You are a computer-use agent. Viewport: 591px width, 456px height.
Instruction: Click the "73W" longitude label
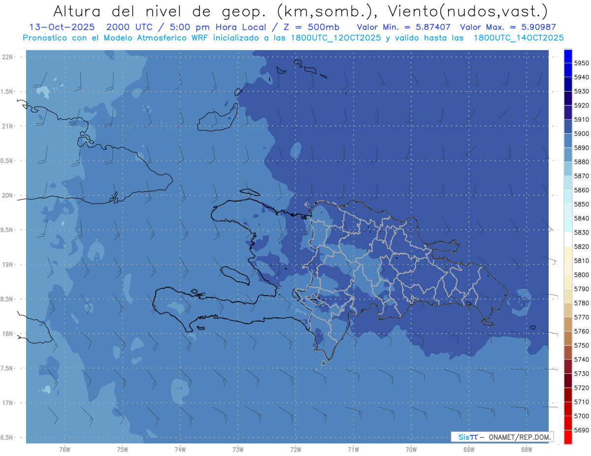coord(238,449)
